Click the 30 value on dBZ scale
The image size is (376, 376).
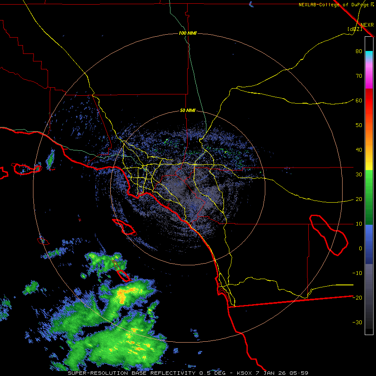click(359, 175)
